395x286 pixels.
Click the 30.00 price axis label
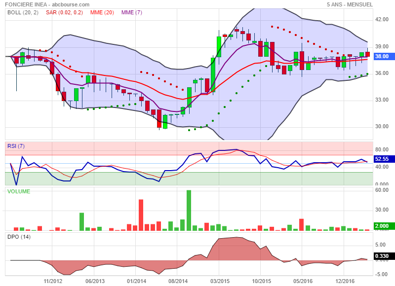(382, 127)
